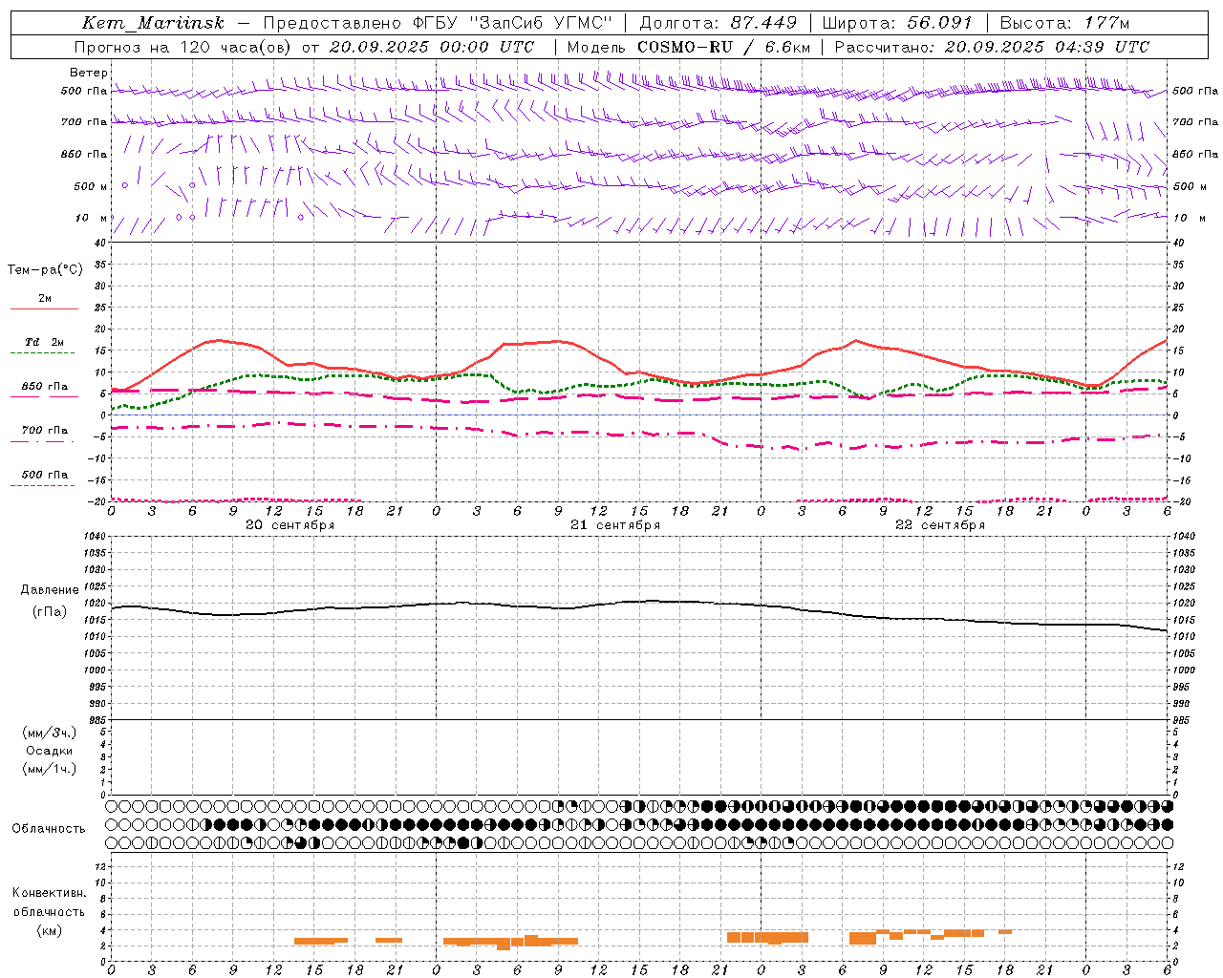Click the '(гПа)' pressure unit label

coord(50,611)
